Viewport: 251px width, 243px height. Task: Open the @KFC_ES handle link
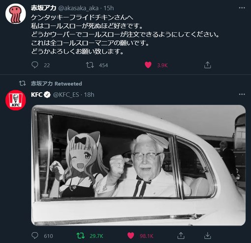[x=66, y=95]
